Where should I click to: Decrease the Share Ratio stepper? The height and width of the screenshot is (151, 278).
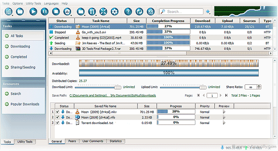click(x=259, y=88)
